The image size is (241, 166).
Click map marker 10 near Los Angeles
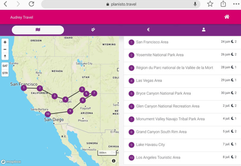[x=47, y=114]
